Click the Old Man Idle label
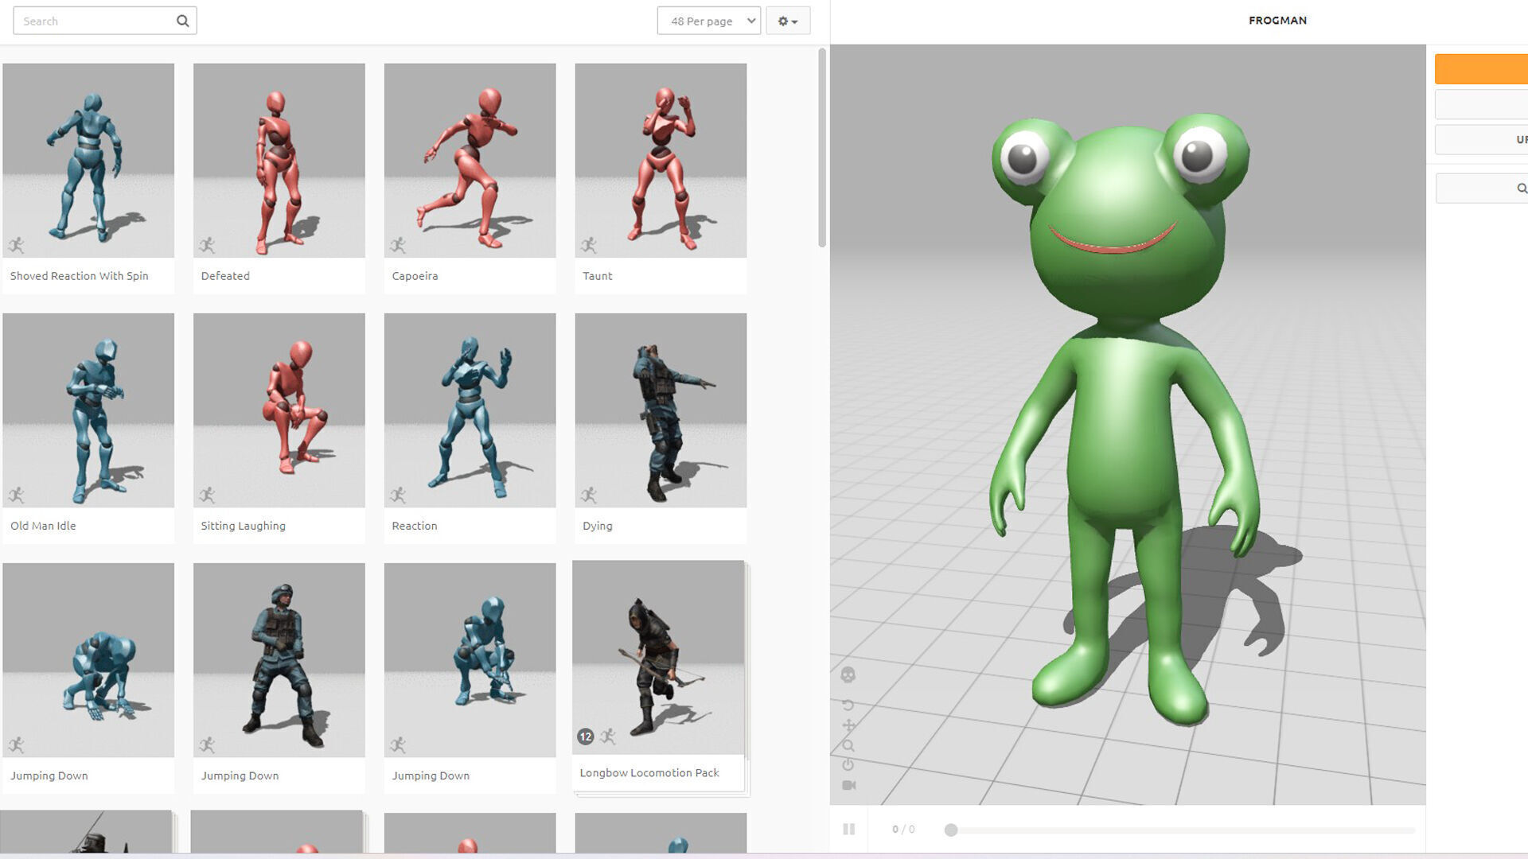The image size is (1528, 859). pyautogui.click(x=43, y=526)
